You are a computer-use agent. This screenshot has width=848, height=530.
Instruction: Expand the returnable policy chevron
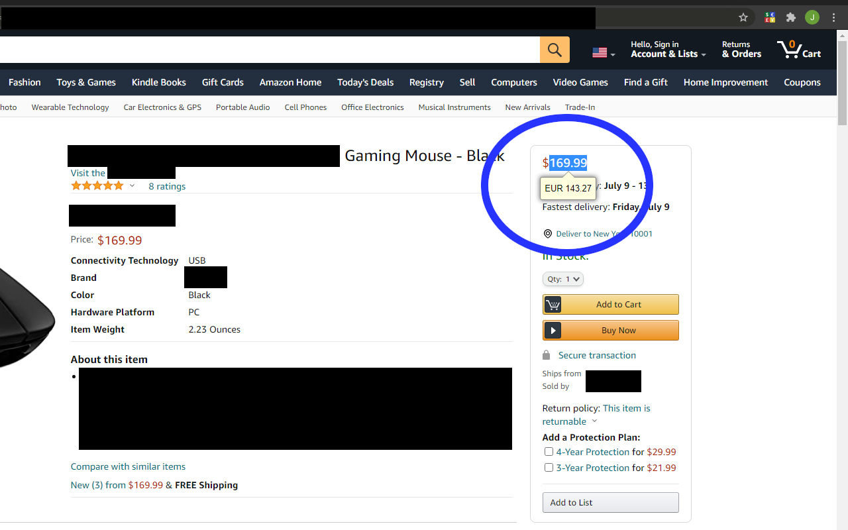click(x=594, y=421)
